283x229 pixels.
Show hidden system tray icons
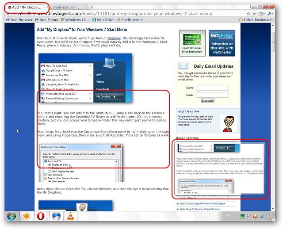click(236, 216)
